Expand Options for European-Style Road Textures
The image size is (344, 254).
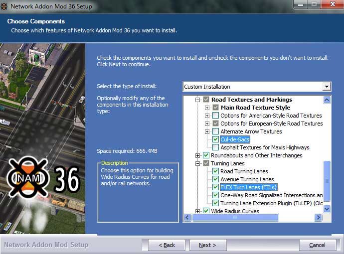pos(207,124)
